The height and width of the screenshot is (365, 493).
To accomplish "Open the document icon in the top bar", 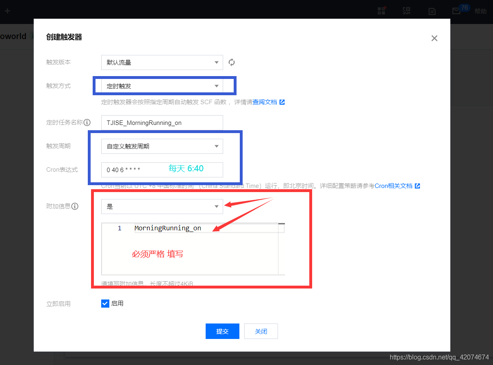I will point(432,11).
